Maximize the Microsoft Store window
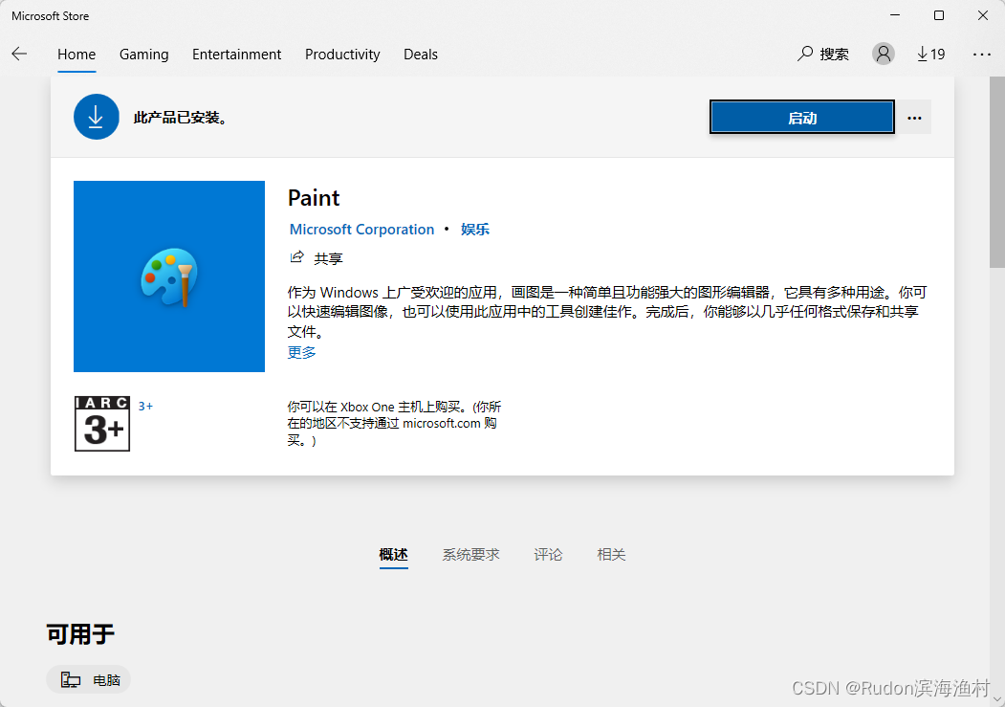Viewport: 1005px width, 707px height. (938, 15)
